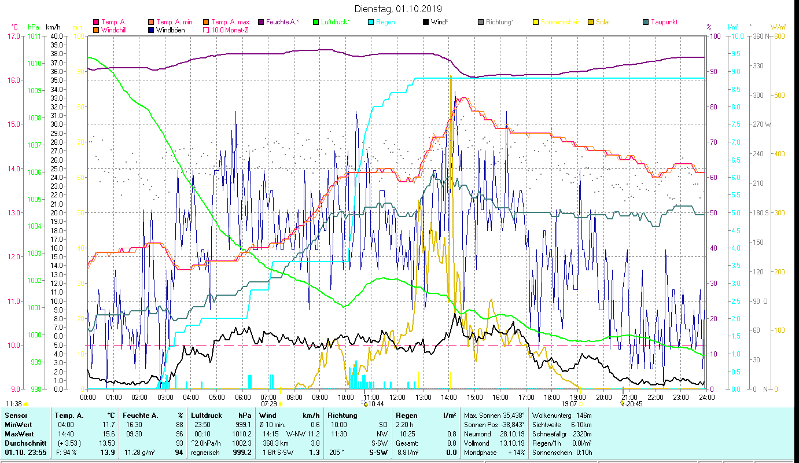Click the Windchill orange legend square
This screenshot has width=799, height=463.
pos(96,30)
